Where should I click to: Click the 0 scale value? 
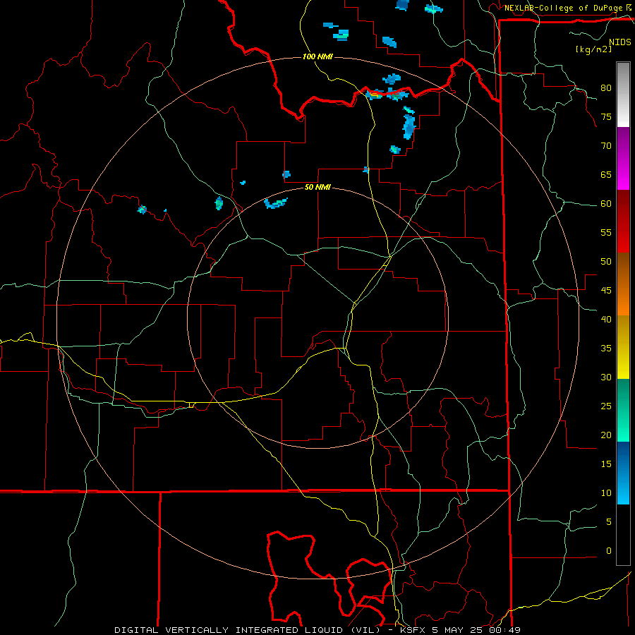point(609,551)
